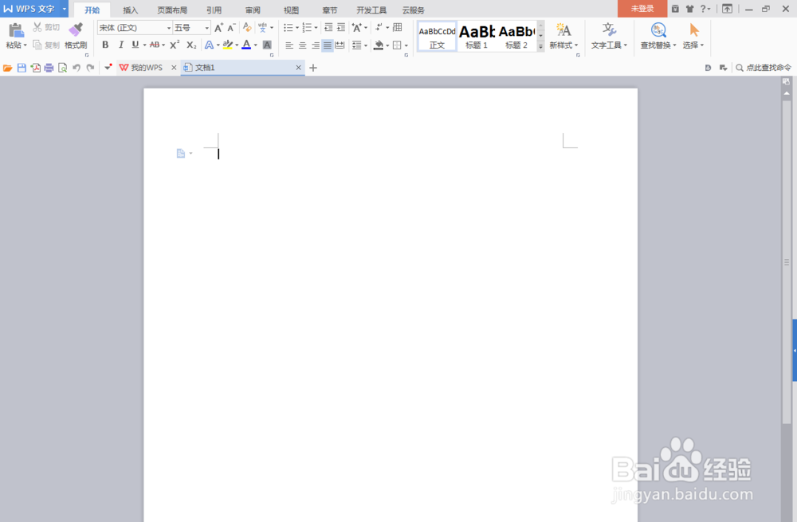Switch to the 视图 ribbon tab

click(x=291, y=10)
